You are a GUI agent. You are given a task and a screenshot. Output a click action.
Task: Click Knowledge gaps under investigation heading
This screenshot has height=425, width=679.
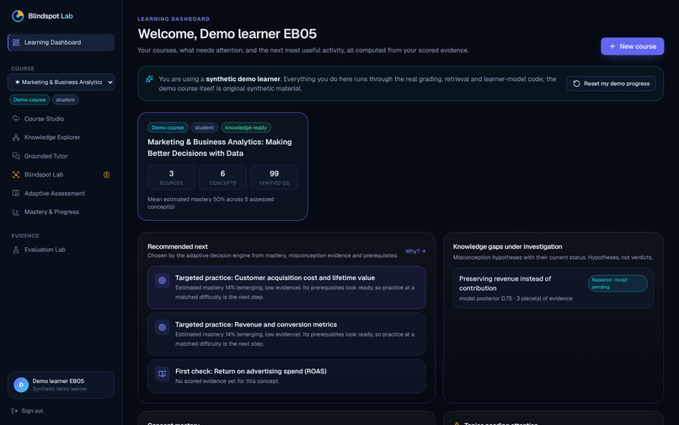pos(507,246)
